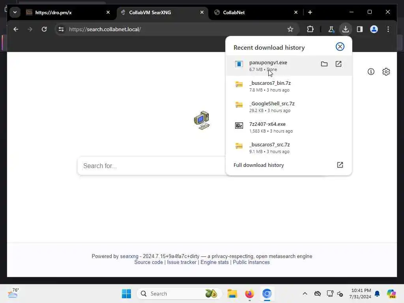Open the searxng link in footer

point(129,256)
